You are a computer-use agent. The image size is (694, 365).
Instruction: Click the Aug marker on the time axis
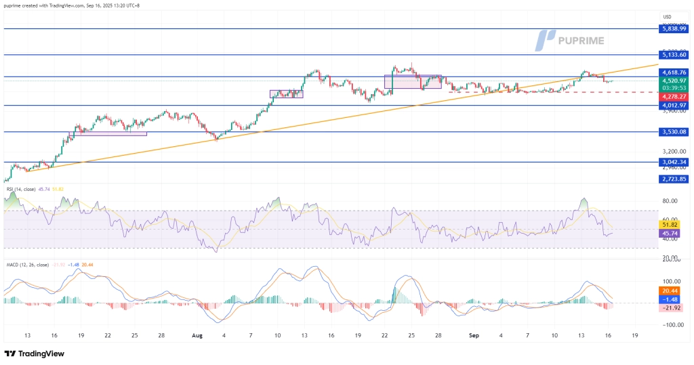(x=197, y=335)
